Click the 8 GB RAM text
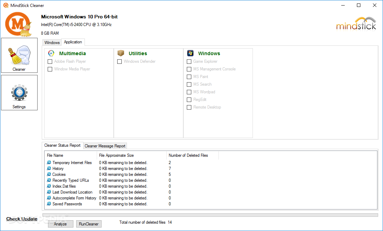The height and width of the screenshot is (231, 383). [x=50, y=33]
